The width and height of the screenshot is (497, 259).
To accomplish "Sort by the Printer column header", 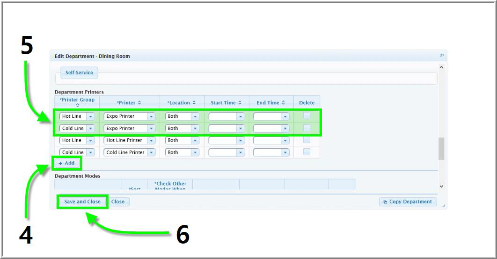I will pos(129,103).
